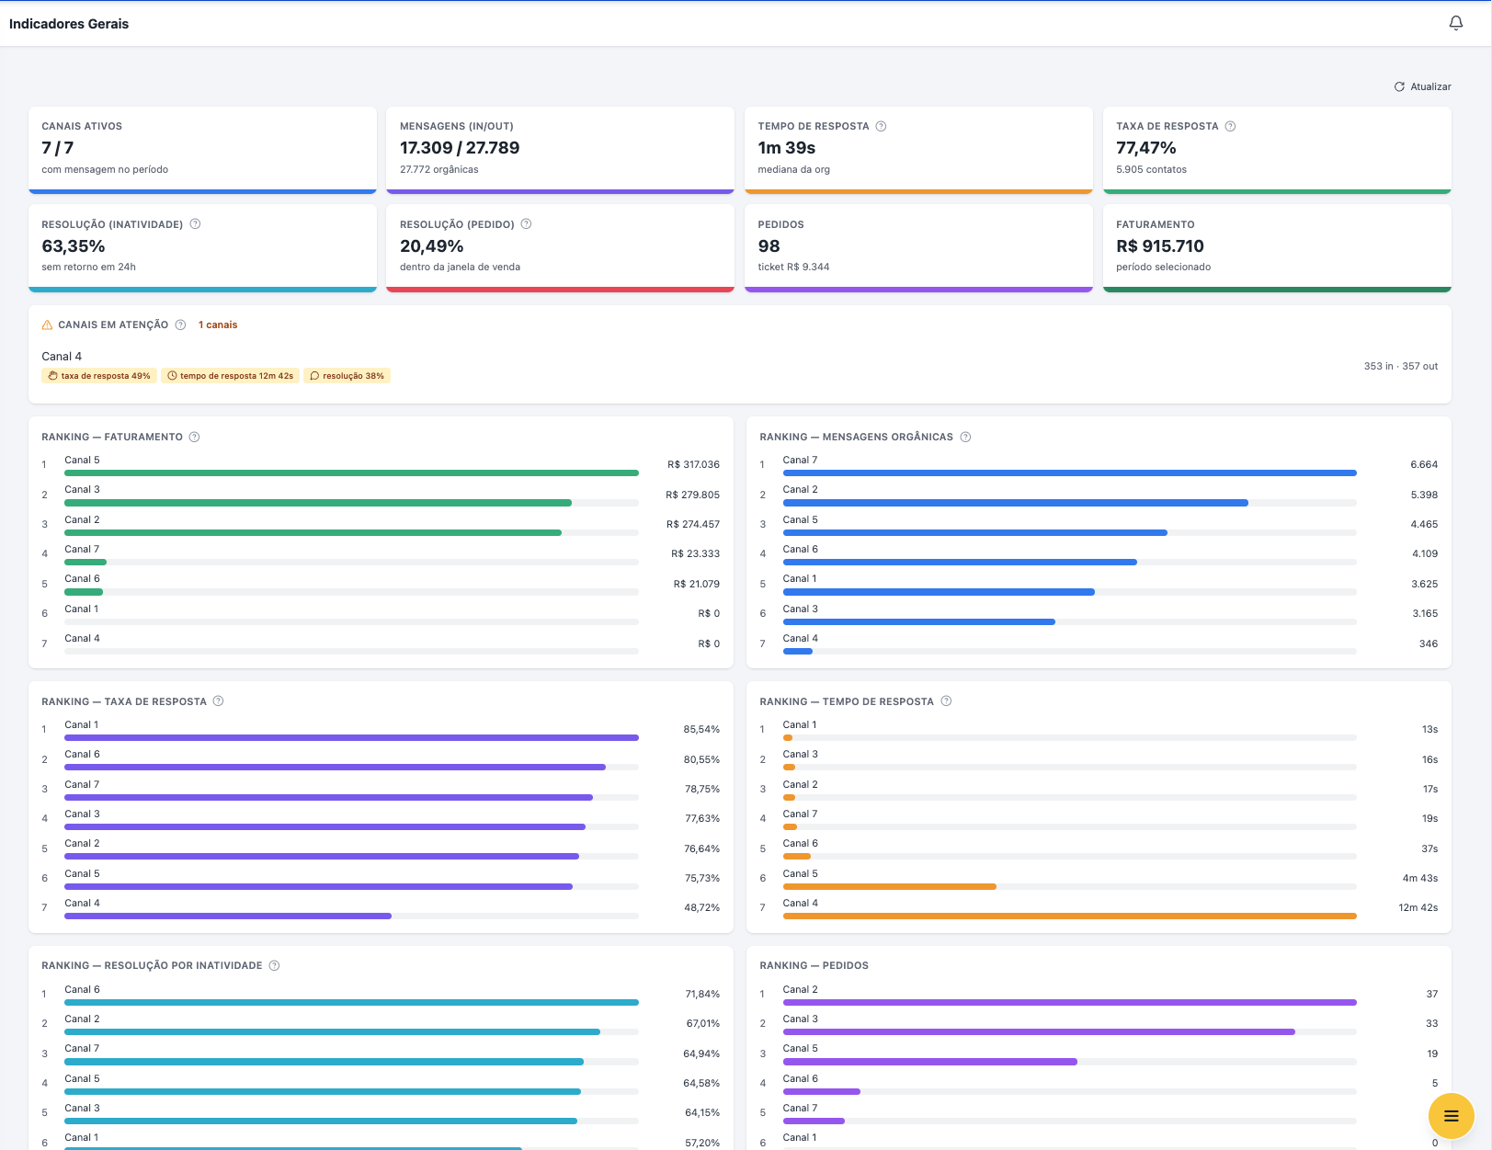Click the Atualizar refresh button
This screenshot has width=1492, height=1150.
(1422, 86)
